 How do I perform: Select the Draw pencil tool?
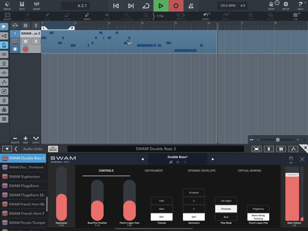pyautogui.click(x=87, y=16)
